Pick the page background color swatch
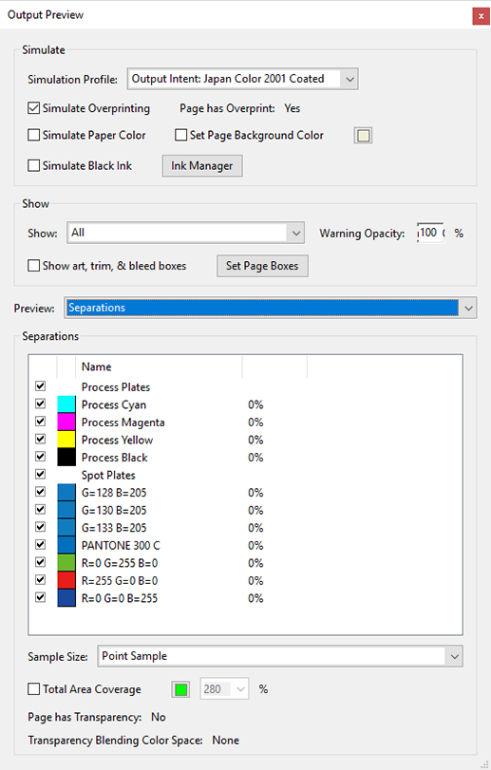491x770 pixels. (x=363, y=136)
